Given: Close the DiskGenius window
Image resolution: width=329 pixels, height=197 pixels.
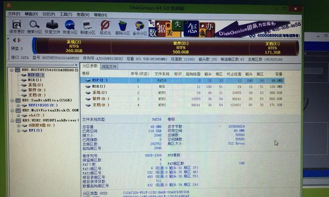Looking at the screenshot, I should (x=295, y=9).
